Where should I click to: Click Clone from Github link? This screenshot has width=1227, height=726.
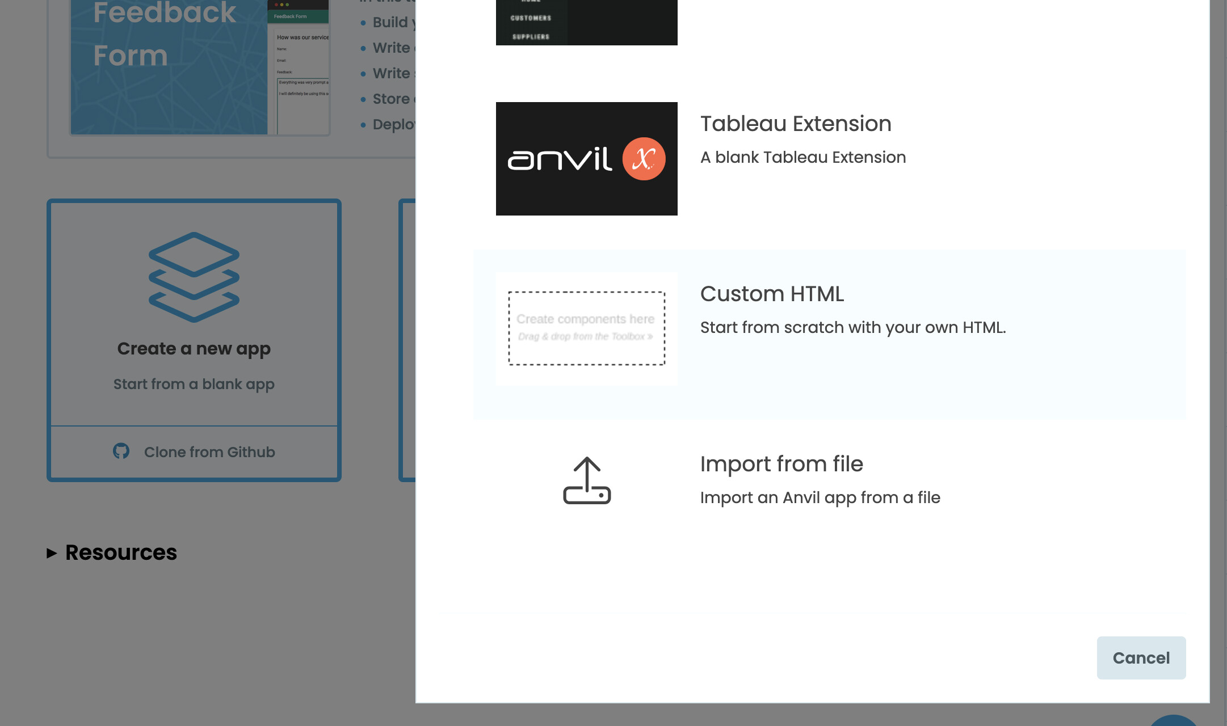coord(209,452)
